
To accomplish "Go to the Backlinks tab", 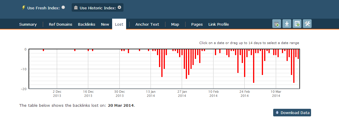I will click(86, 24).
